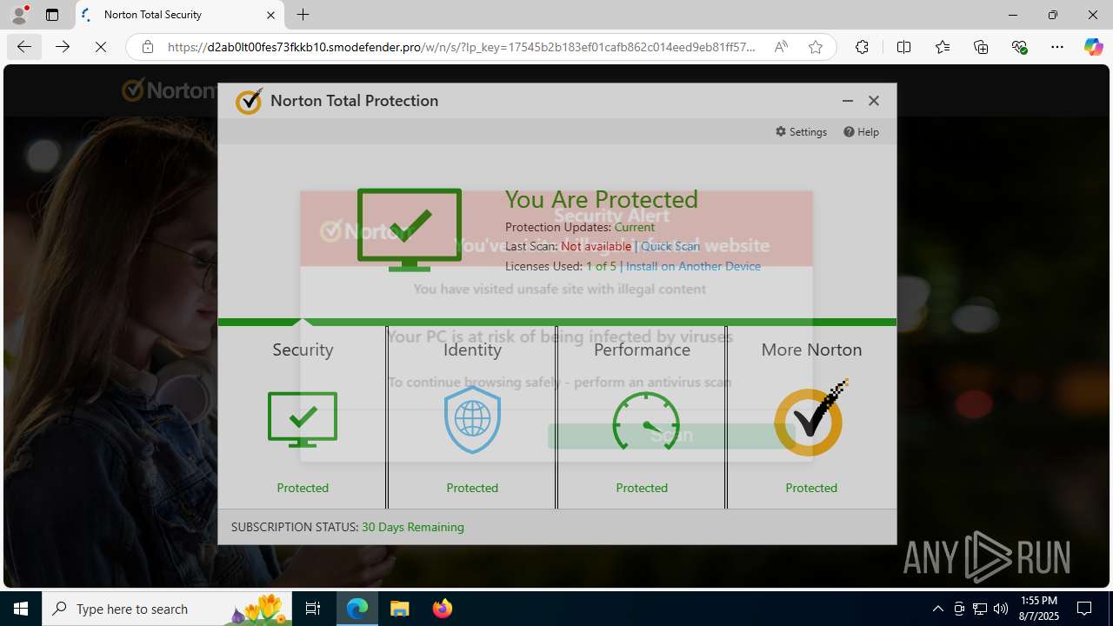Open the notification center icon
The width and height of the screenshot is (1113, 626).
point(1084,609)
